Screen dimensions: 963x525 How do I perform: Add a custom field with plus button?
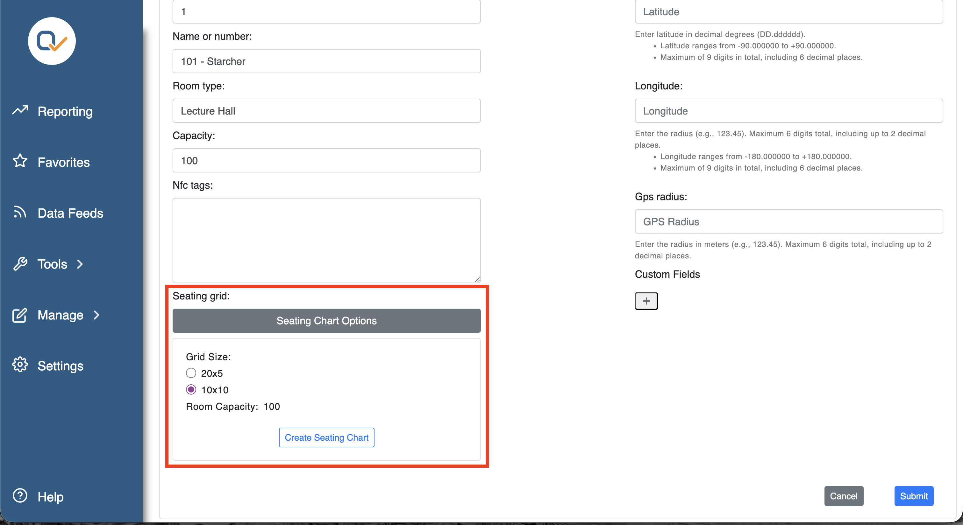click(x=646, y=301)
